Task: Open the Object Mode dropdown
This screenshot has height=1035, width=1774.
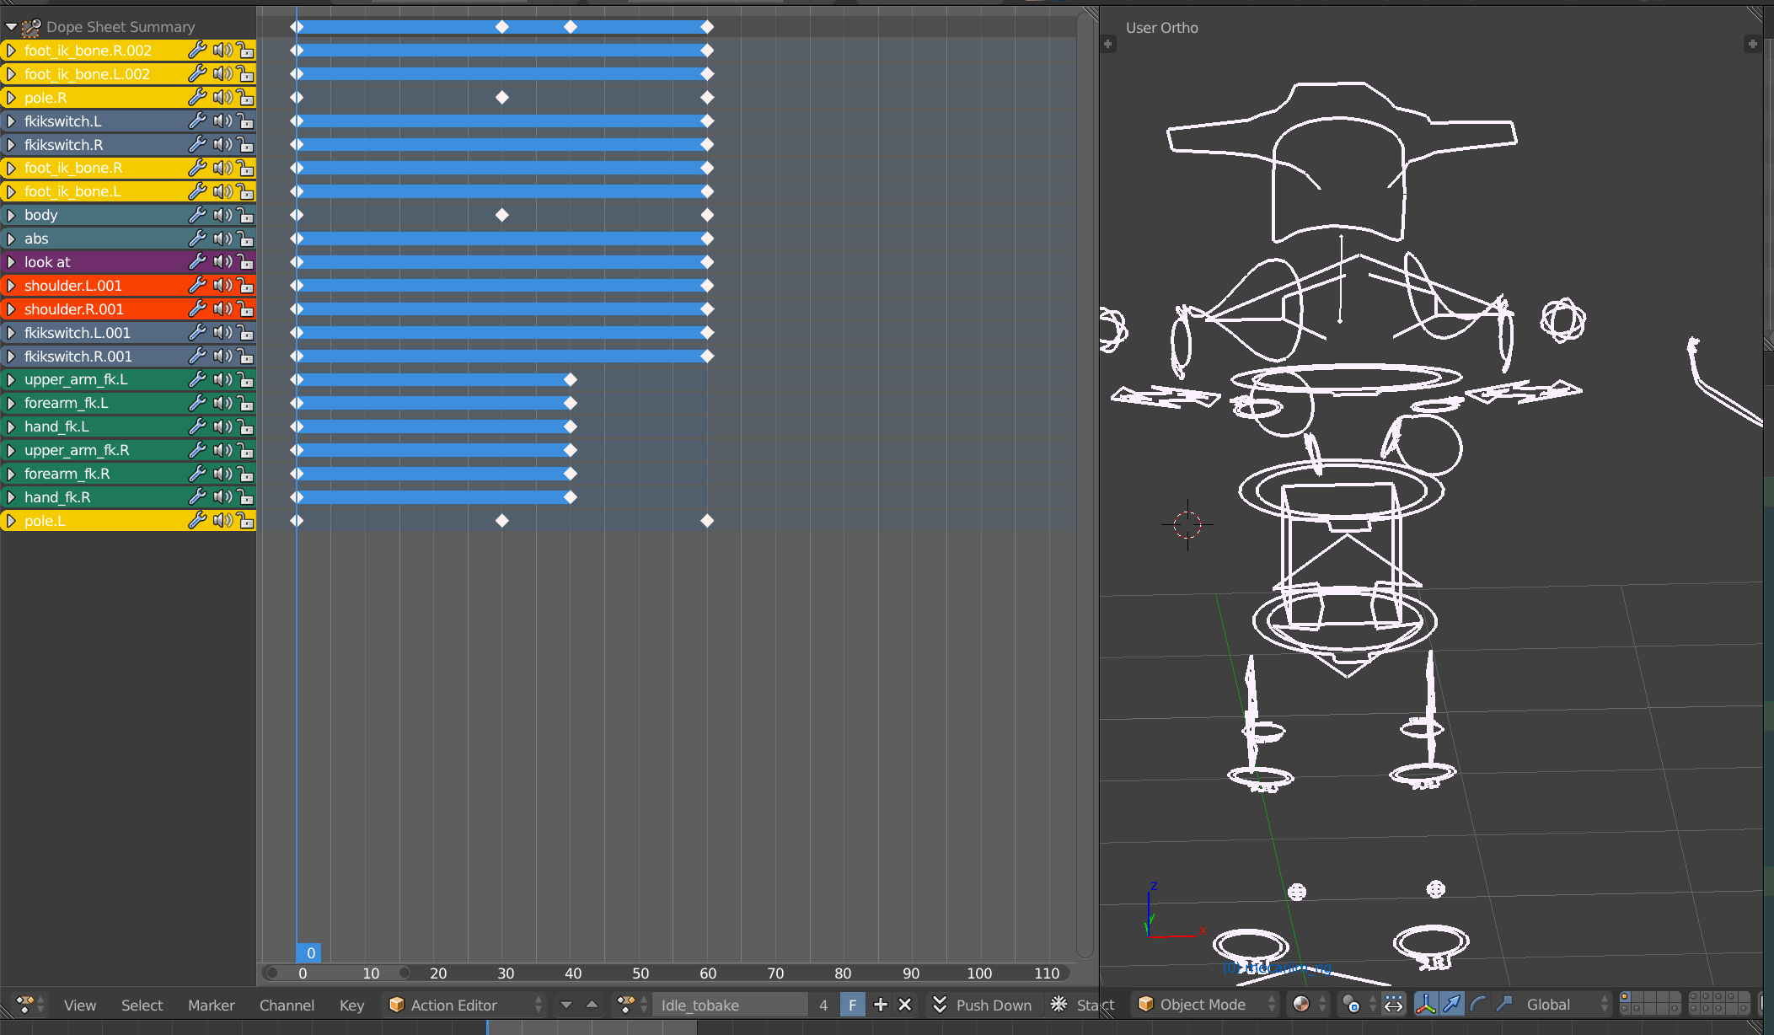Action: [1203, 1004]
